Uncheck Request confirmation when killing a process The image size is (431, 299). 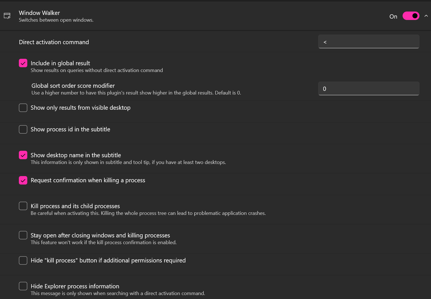click(23, 180)
